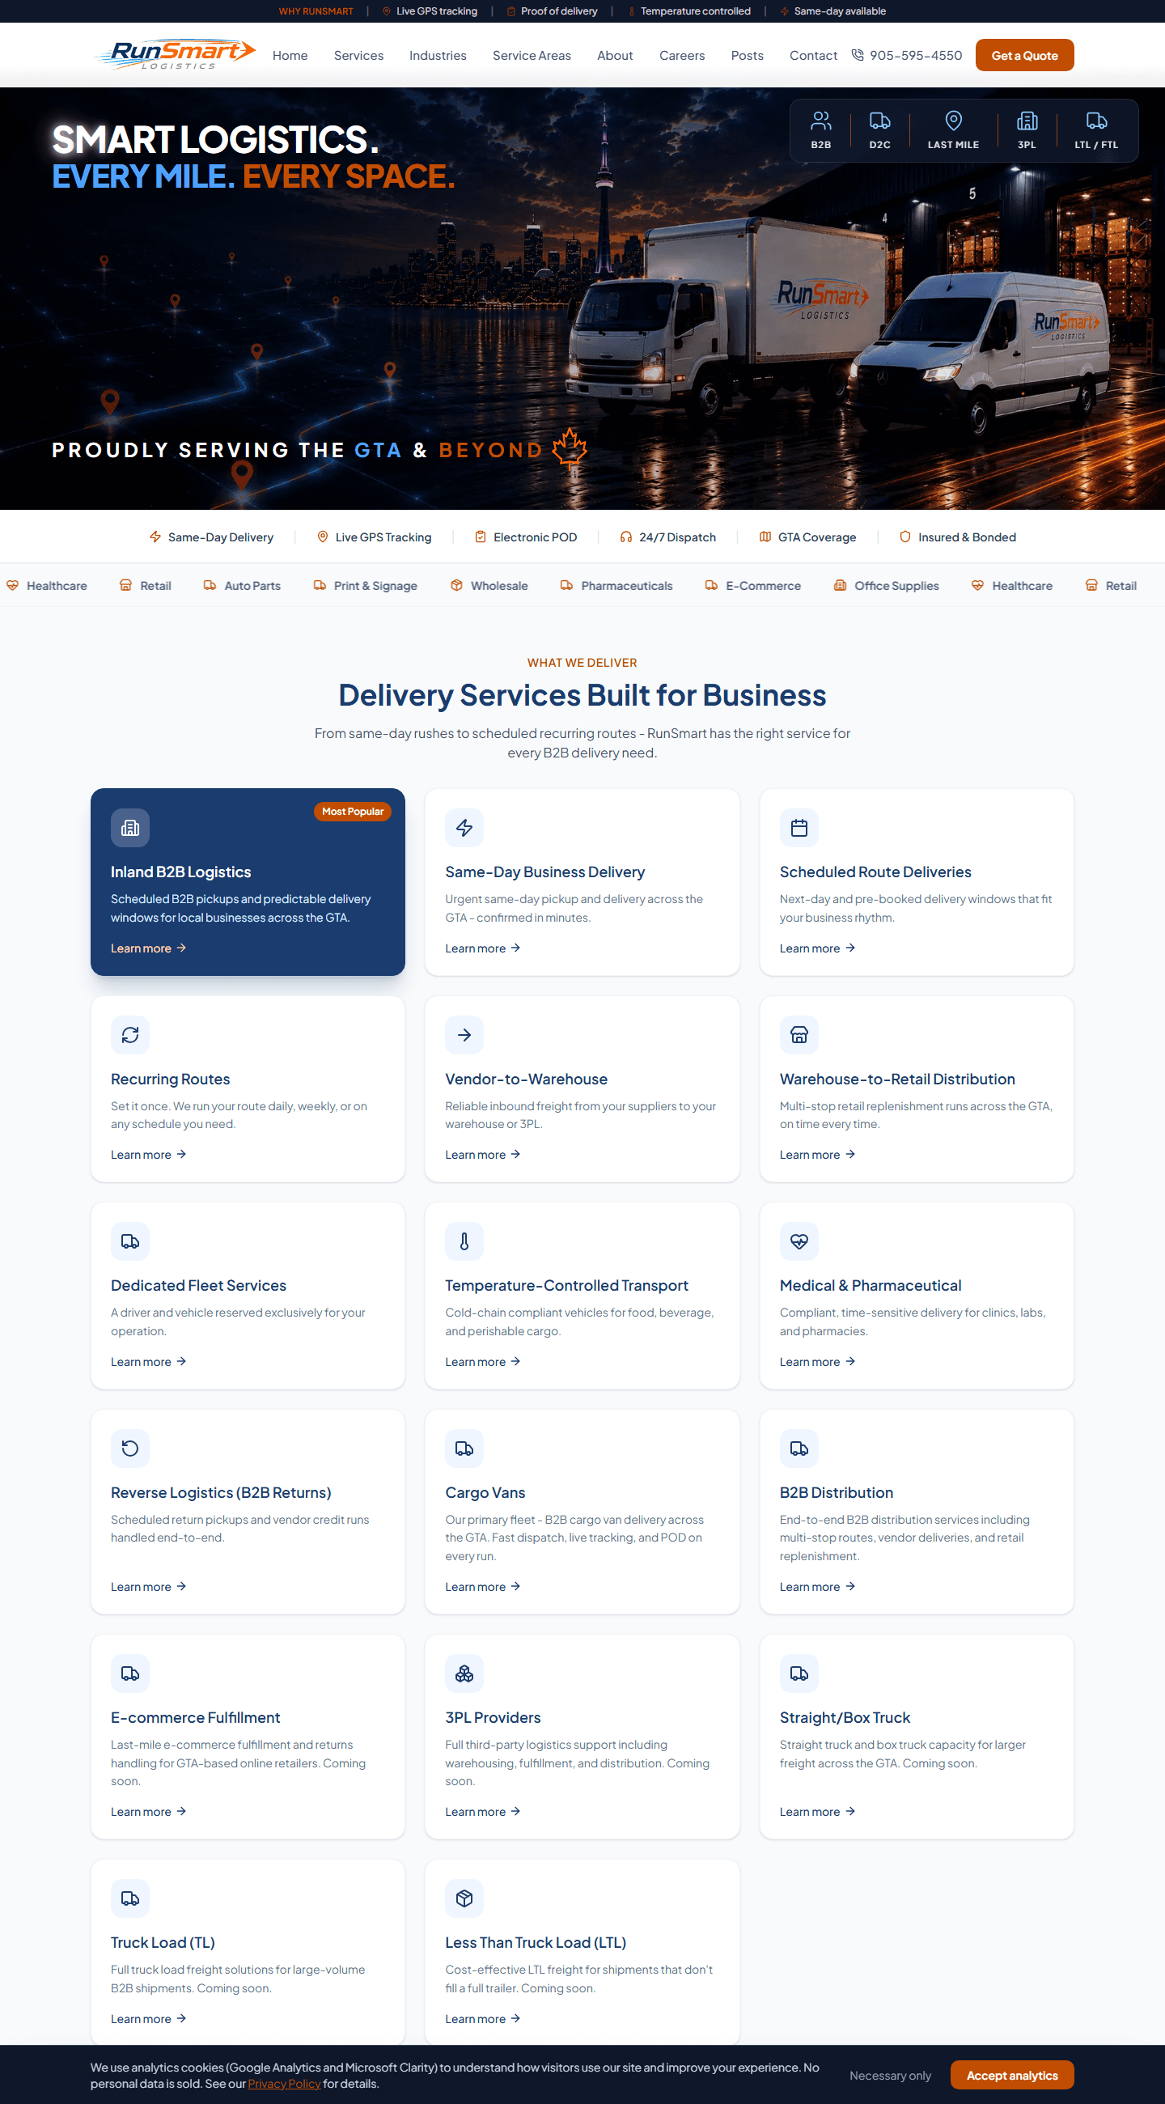The width and height of the screenshot is (1165, 2104).
Task: Click the D2C truck icon in hero
Action: coord(879,121)
